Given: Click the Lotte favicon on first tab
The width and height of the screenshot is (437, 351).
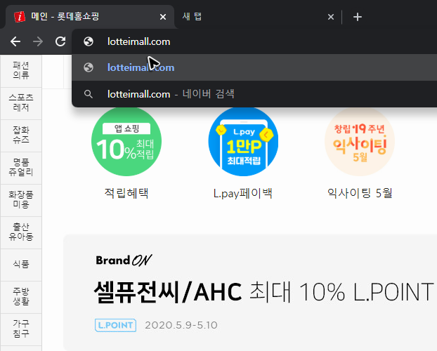Looking at the screenshot, I should [x=20, y=17].
